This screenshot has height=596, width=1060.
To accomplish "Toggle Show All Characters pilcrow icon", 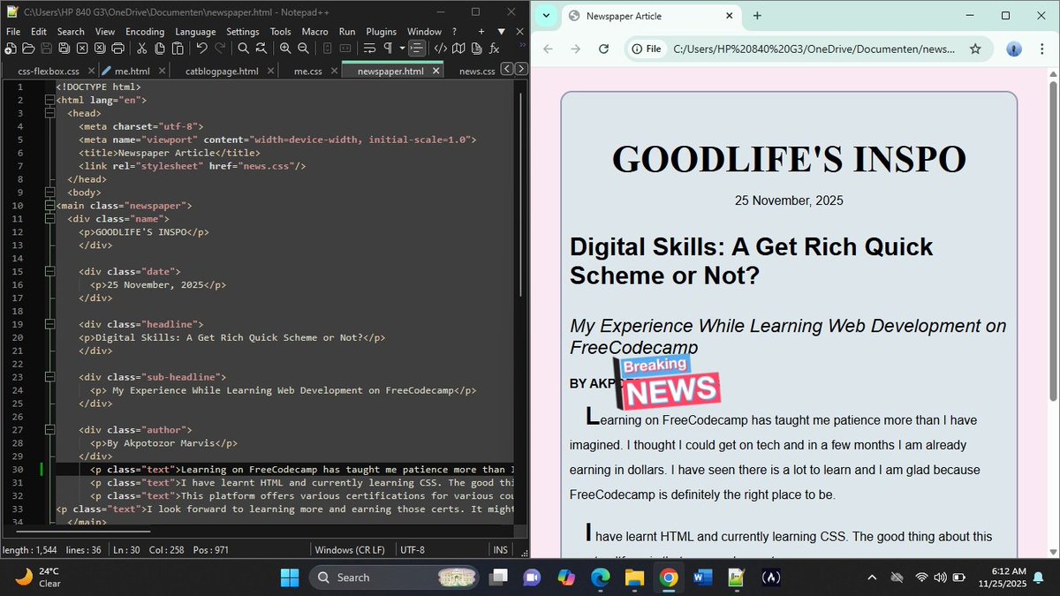I will point(388,49).
